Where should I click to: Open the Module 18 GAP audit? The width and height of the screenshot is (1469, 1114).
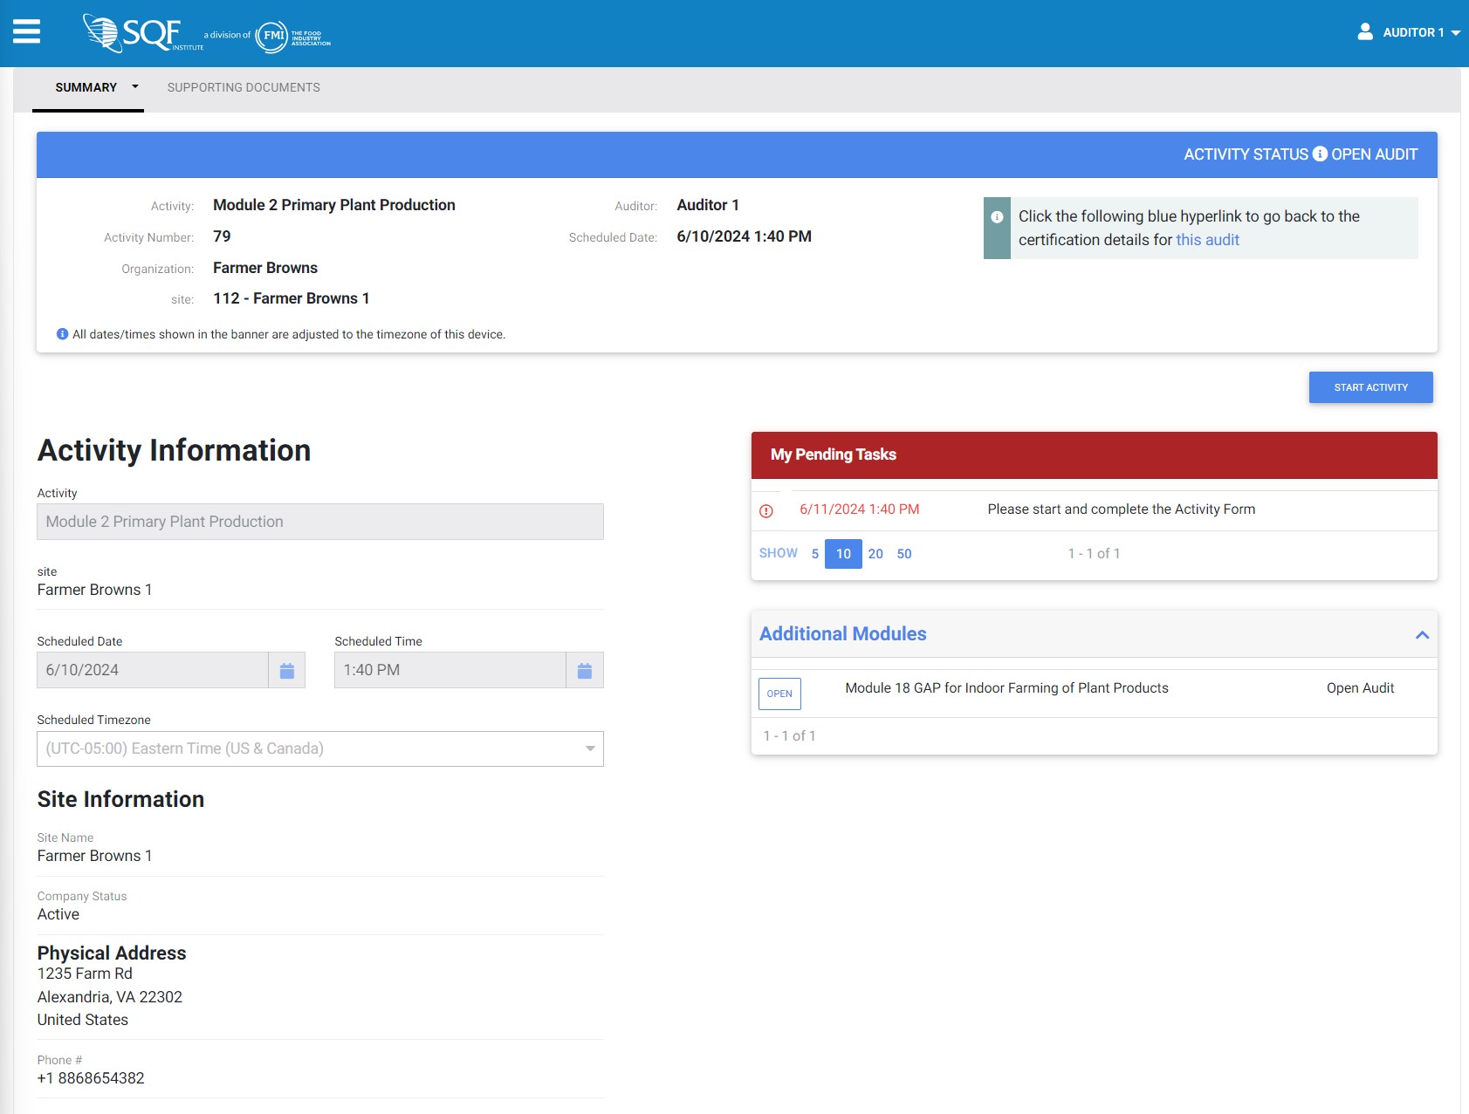[x=779, y=694]
